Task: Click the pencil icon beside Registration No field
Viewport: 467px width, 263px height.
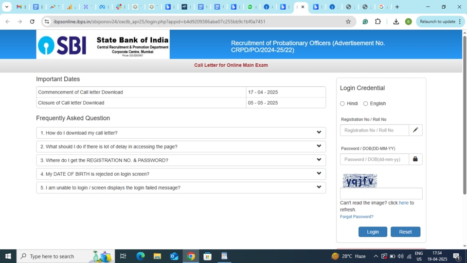Action: tap(415, 130)
